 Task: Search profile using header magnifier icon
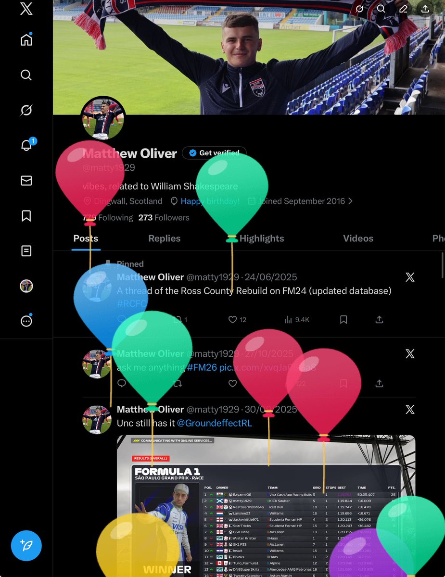click(x=381, y=9)
